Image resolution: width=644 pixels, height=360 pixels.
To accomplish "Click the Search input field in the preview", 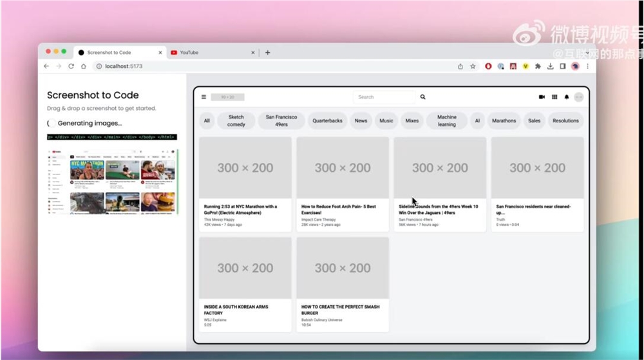I will pos(384,97).
